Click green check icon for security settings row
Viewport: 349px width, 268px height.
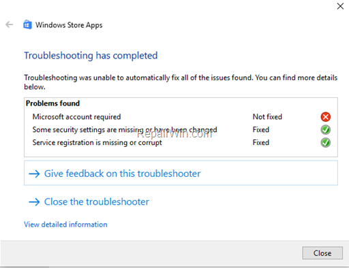tap(325, 130)
